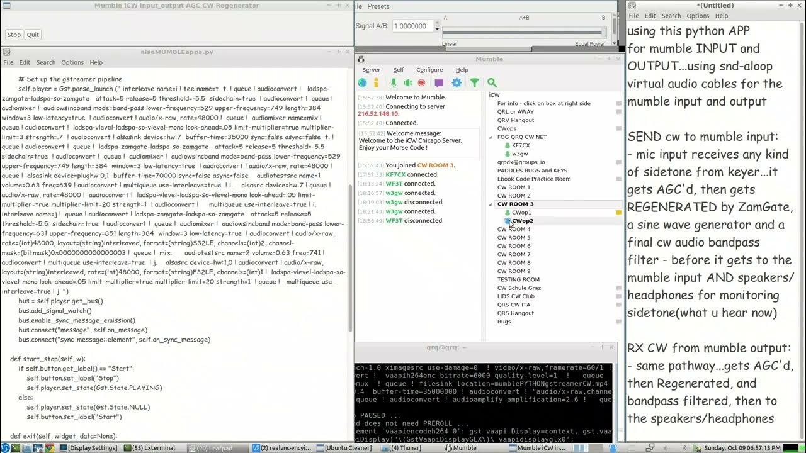The image size is (806, 453).
Task: Open Configure menu in Mumble
Action: [429, 70]
